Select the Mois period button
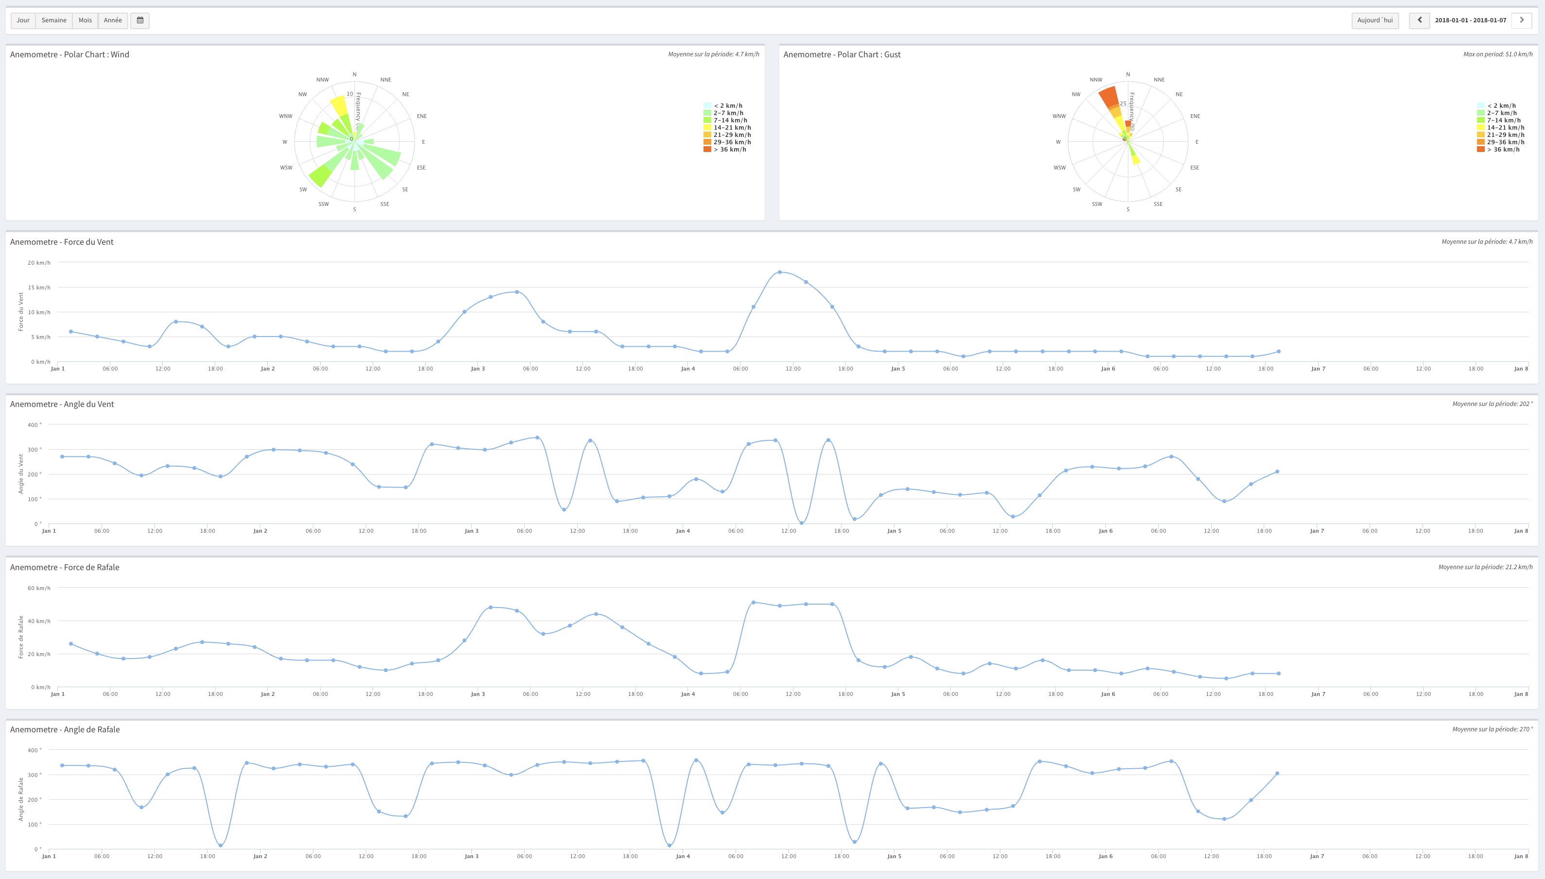 (x=85, y=20)
